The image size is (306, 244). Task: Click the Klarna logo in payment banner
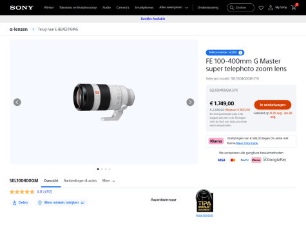(x=216, y=141)
